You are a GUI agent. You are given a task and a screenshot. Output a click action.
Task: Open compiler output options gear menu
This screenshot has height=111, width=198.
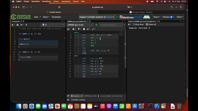pyautogui.click(x=74, y=29)
